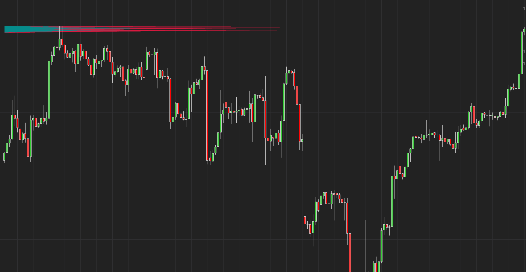Click the thin gray line extending from the profile
The width and height of the screenshot is (526, 272).
(316, 27)
